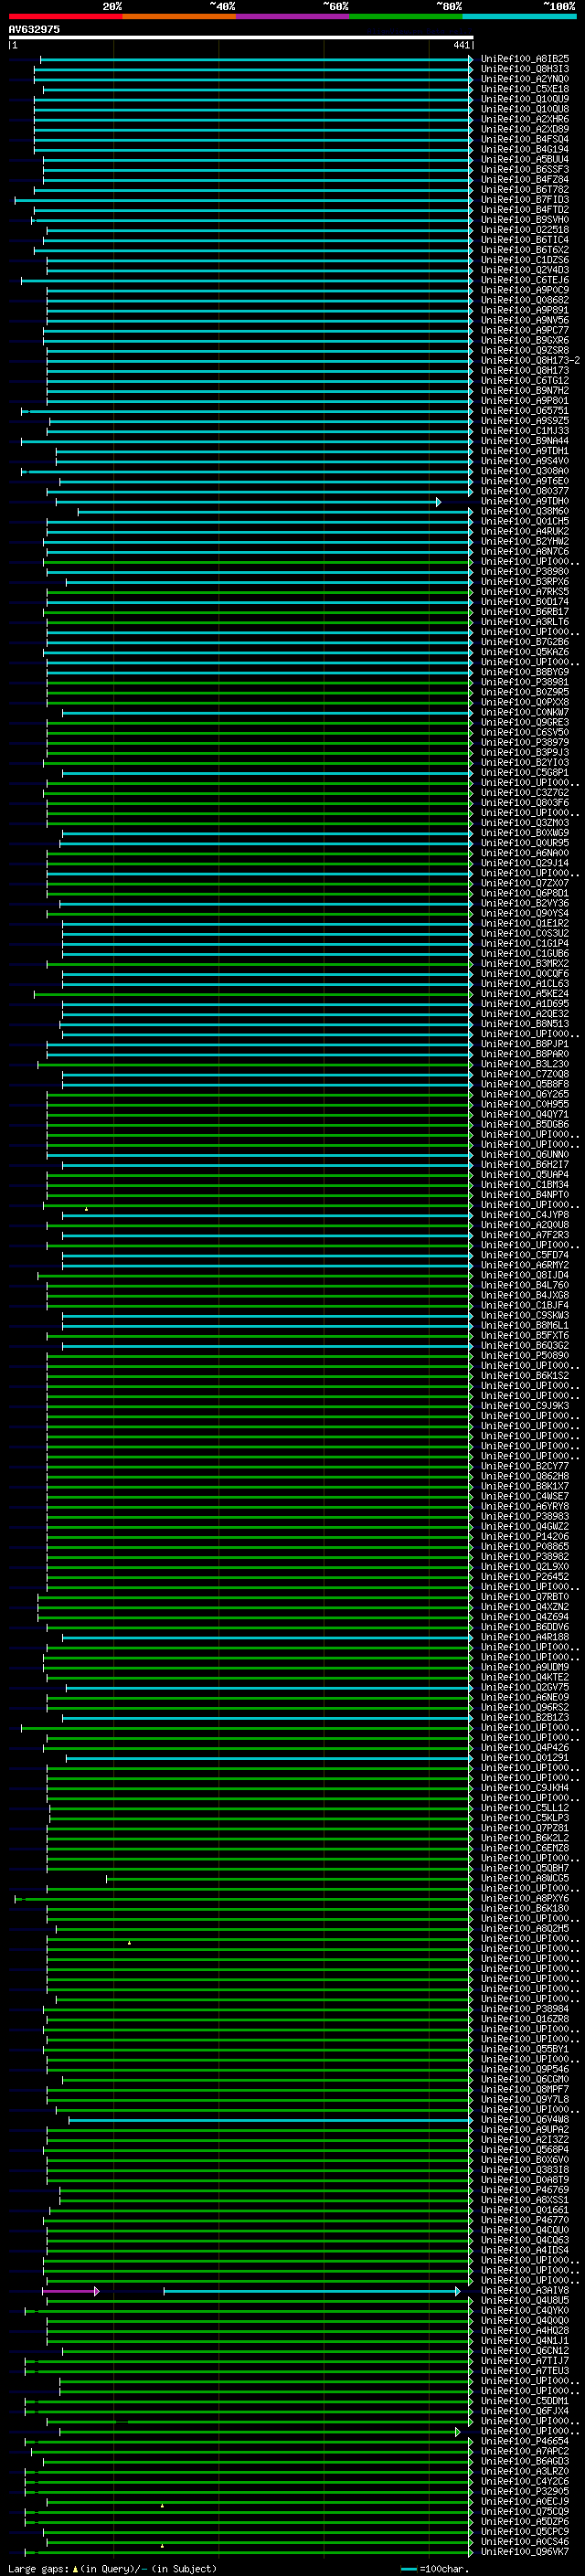Click the white query sequence bar
This screenshot has height=2576, width=585.
pyautogui.click(x=240, y=37)
